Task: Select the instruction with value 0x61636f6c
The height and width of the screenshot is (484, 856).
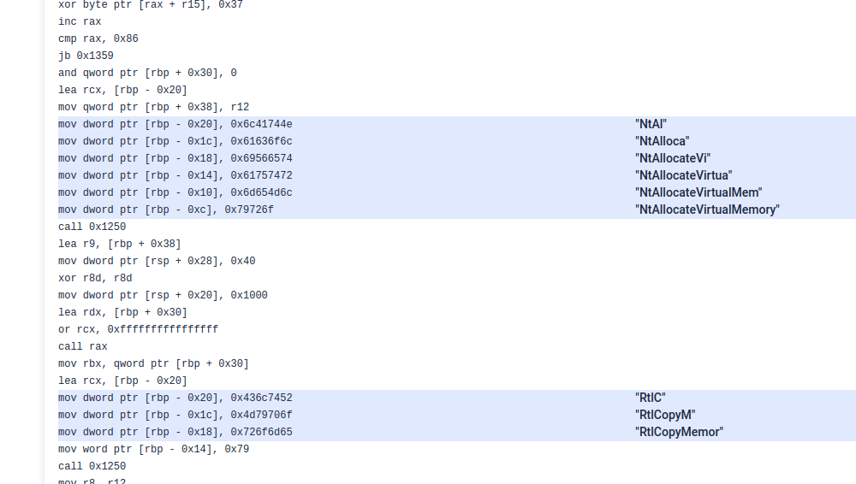Action: [175, 141]
